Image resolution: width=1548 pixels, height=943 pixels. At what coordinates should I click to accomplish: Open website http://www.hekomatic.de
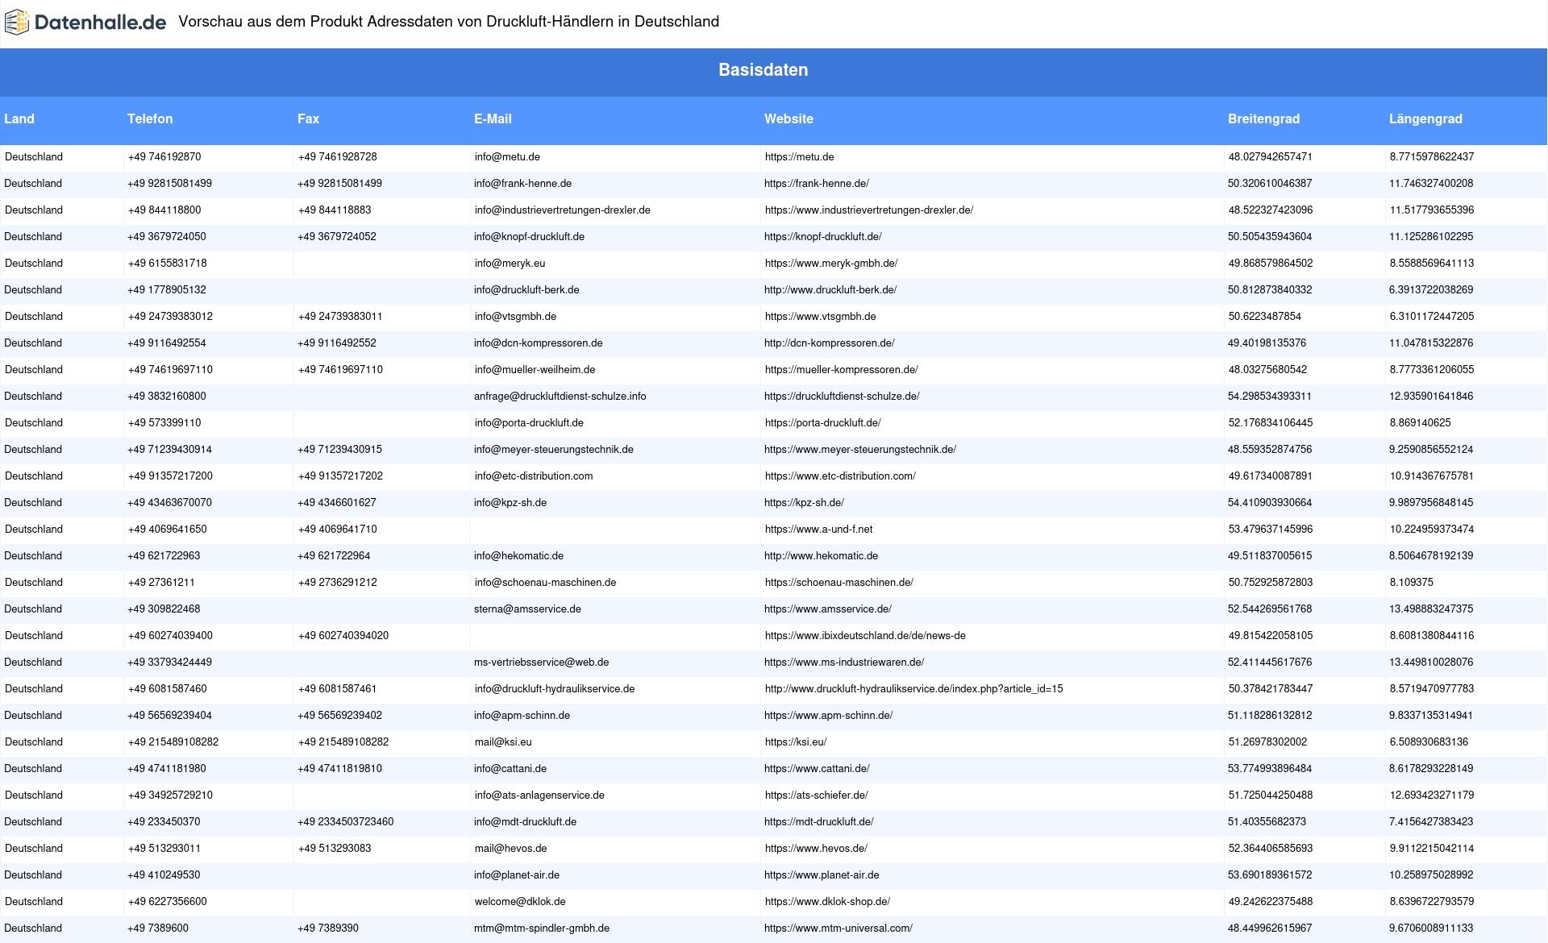click(x=821, y=556)
